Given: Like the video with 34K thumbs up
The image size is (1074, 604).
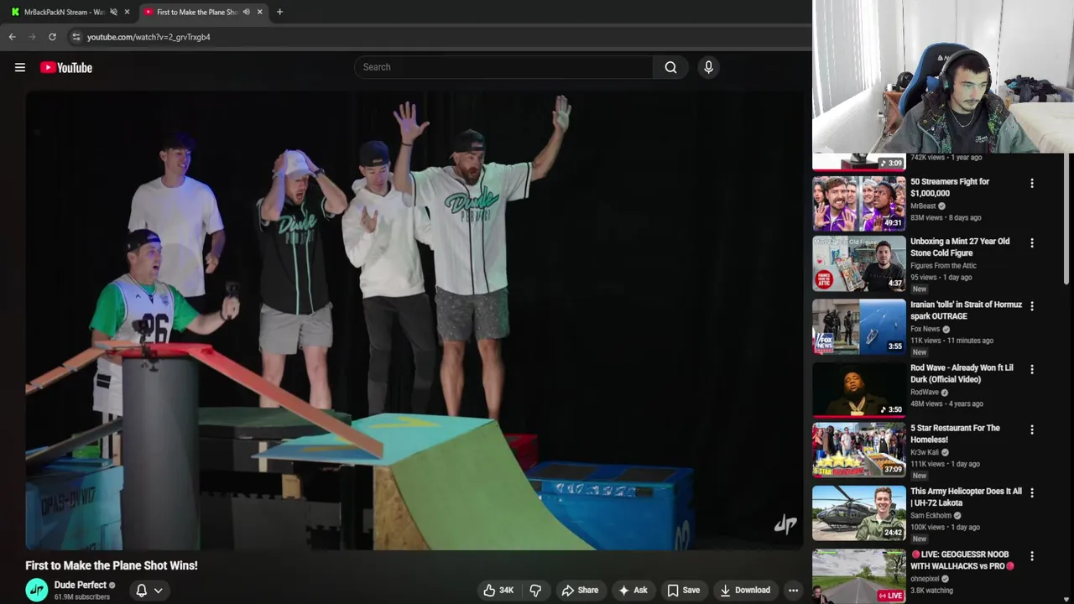Looking at the screenshot, I should tap(498, 591).
